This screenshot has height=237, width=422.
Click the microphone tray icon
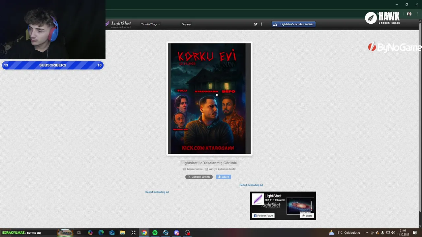click(382, 233)
